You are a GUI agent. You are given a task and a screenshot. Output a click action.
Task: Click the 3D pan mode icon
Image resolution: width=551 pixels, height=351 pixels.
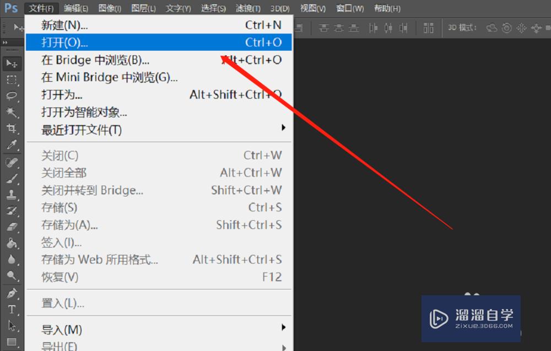coord(521,28)
